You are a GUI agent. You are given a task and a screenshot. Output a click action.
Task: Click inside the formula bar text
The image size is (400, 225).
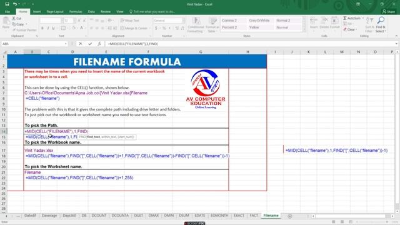pyautogui.click(x=250, y=44)
